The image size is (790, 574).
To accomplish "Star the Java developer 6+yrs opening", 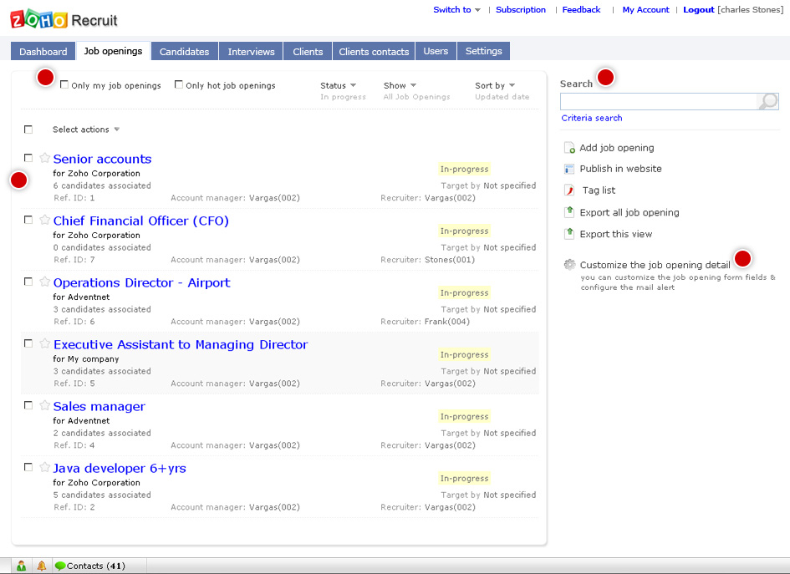I will tap(44, 467).
